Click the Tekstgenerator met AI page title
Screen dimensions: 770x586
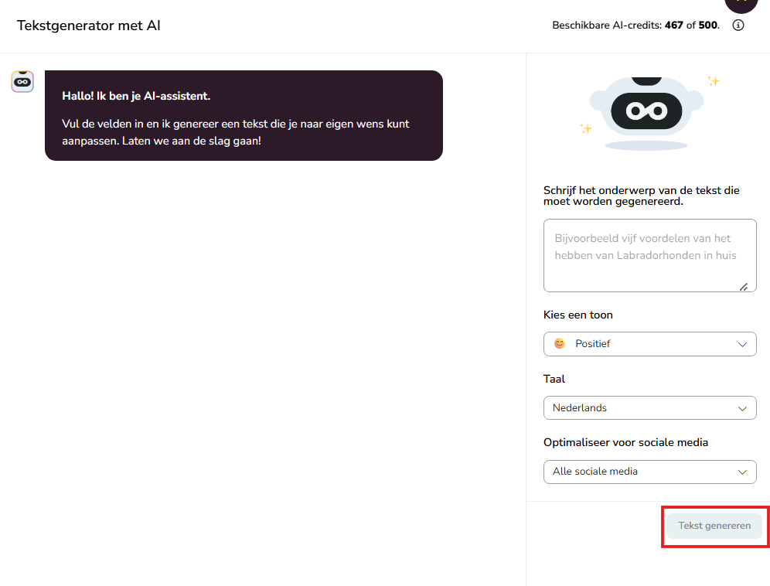89,26
